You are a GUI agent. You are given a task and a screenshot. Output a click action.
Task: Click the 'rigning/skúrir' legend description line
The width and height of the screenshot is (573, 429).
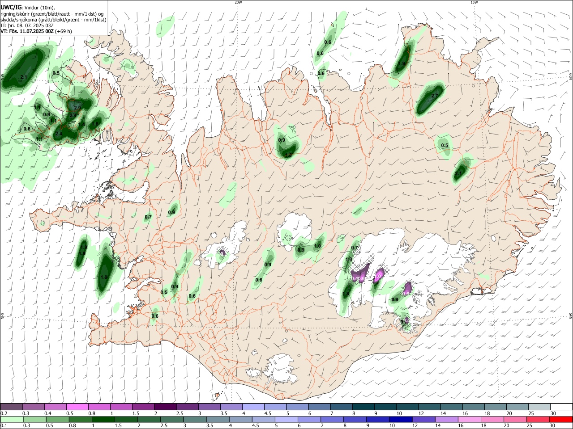tap(52, 14)
